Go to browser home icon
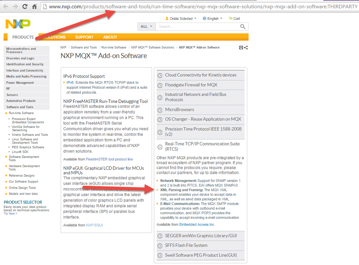The height and width of the screenshot is (265, 359). [x=34, y=6]
